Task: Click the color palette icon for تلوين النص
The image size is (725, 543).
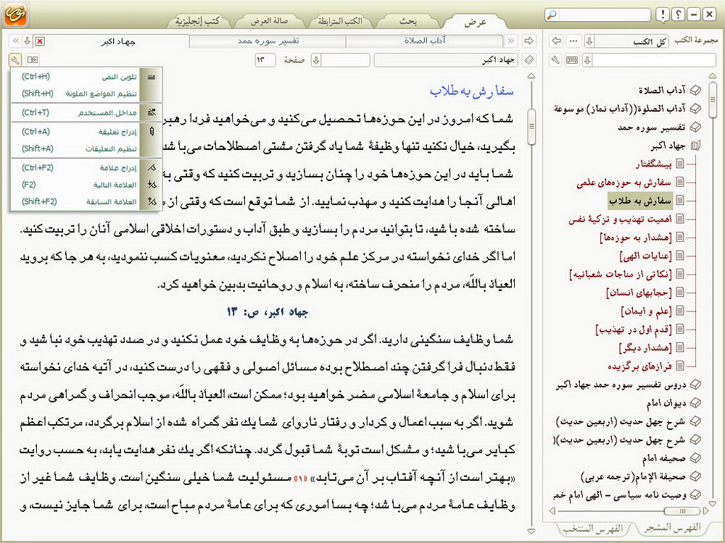Action: (152, 77)
